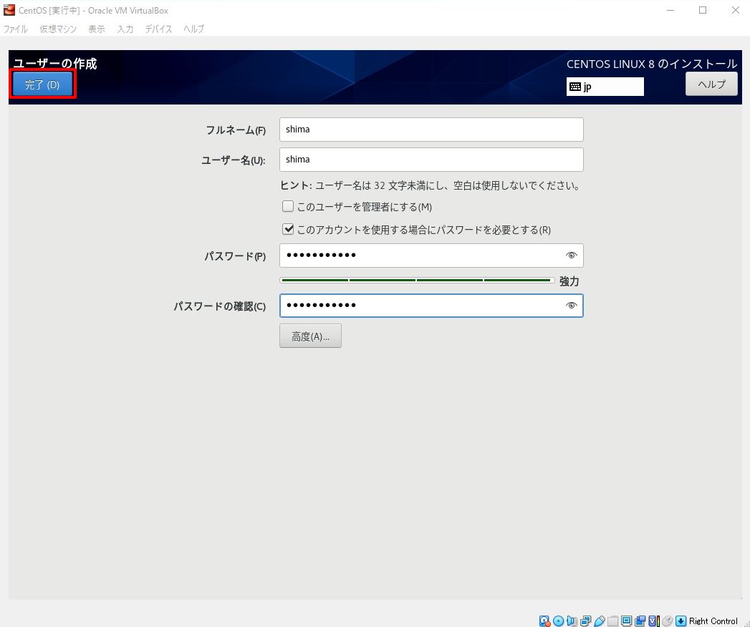Click the password strength bar
This screenshot has width=750, height=627.
point(417,280)
